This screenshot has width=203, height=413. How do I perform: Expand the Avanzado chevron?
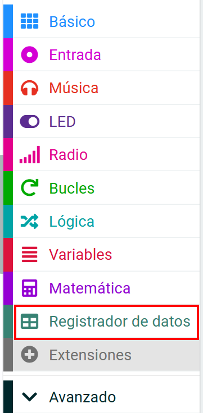(30, 396)
